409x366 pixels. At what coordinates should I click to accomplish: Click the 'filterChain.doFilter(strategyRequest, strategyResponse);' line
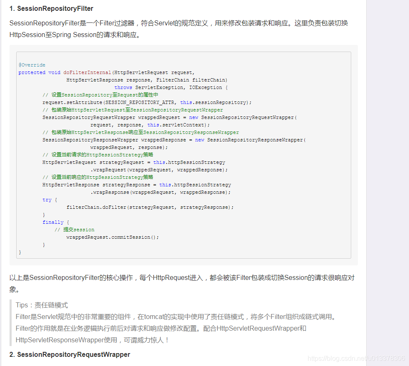pyautogui.click(x=150, y=207)
